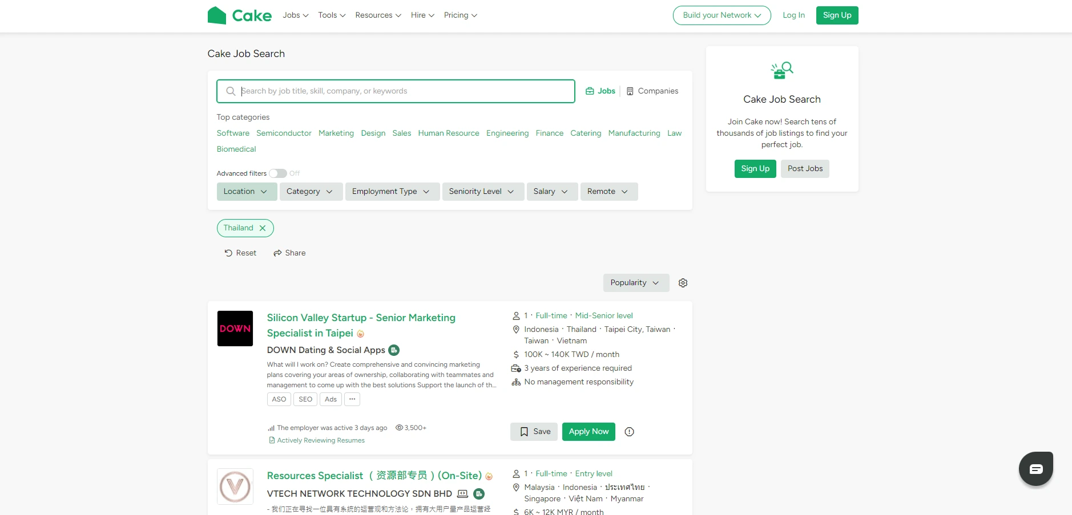1072x515 pixels.
Task: Open the Resources navigation menu
Action: point(378,15)
